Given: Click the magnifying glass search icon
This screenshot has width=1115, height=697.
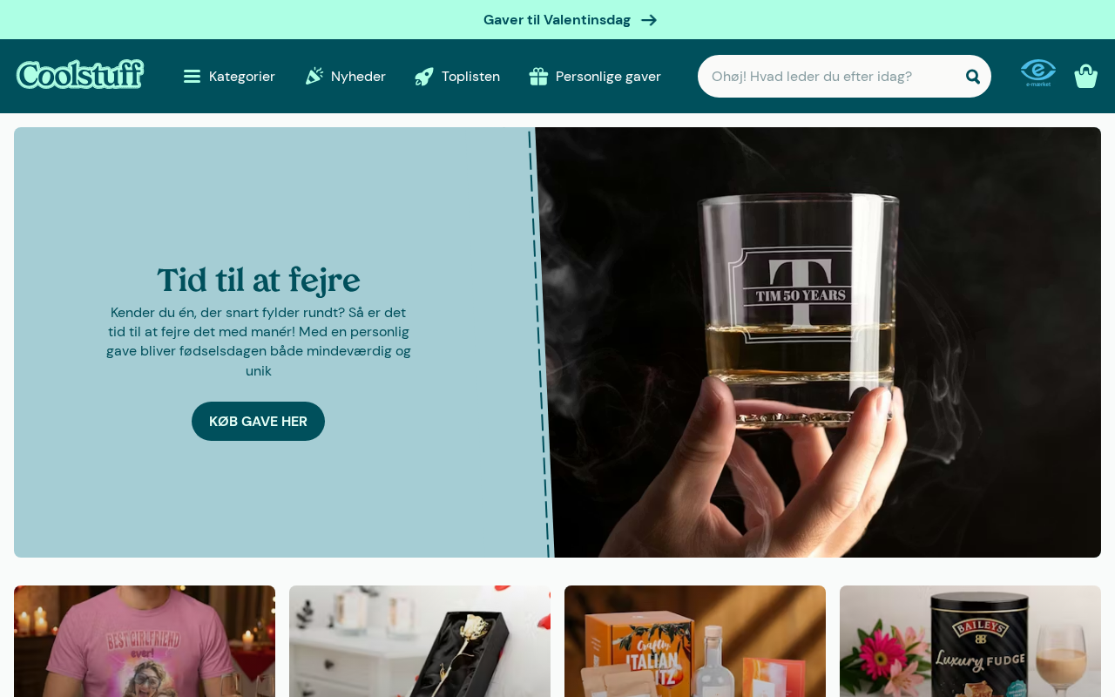Looking at the screenshot, I should coord(973,77).
